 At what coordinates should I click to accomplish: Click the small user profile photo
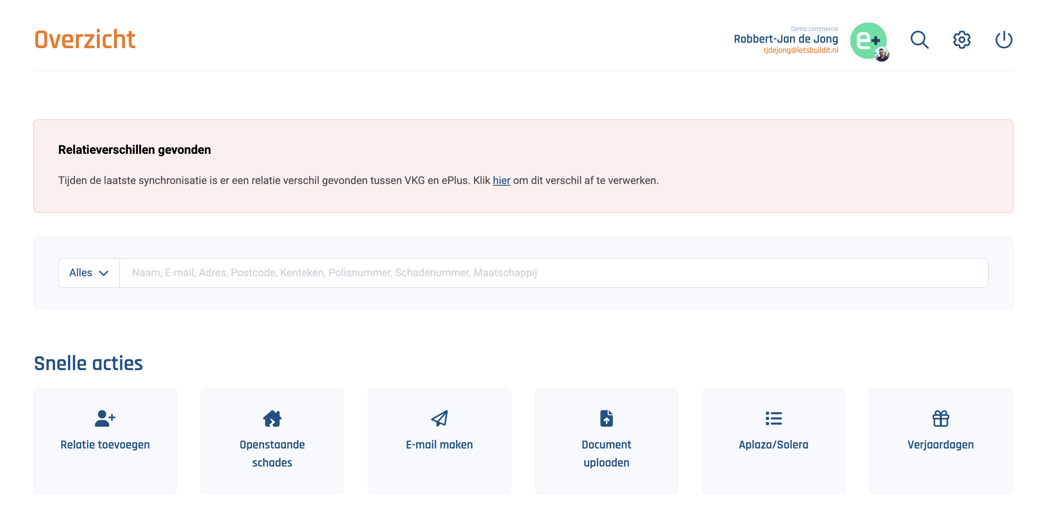[882, 54]
